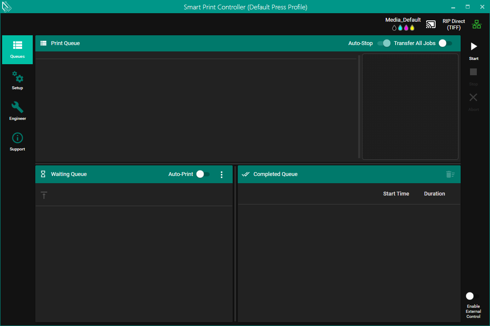This screenshot has width=490, height=326.
Task: Click the clear Completed Queue trash icon
Action: tap(450, 174)
